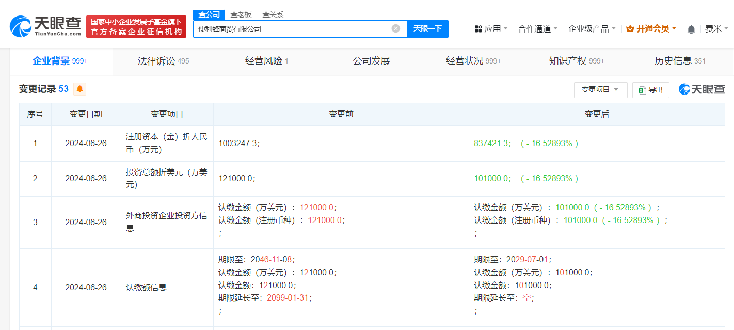Click the red 国家中小企业发展子基金旗下 banner
This screenshot has height=330, width=734.
136,26
